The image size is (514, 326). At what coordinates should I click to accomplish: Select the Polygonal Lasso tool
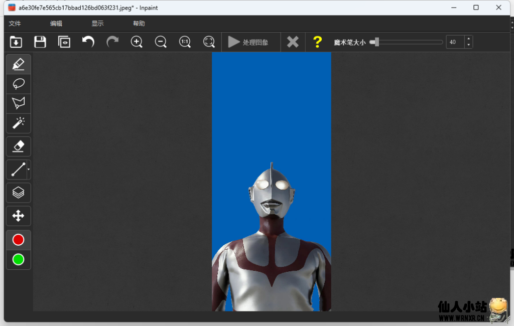[18, 103]
